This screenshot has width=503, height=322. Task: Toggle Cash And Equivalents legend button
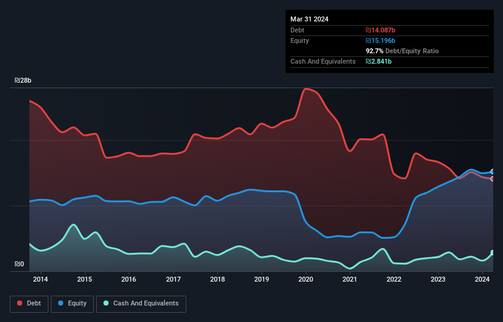[x=141, y=304]
